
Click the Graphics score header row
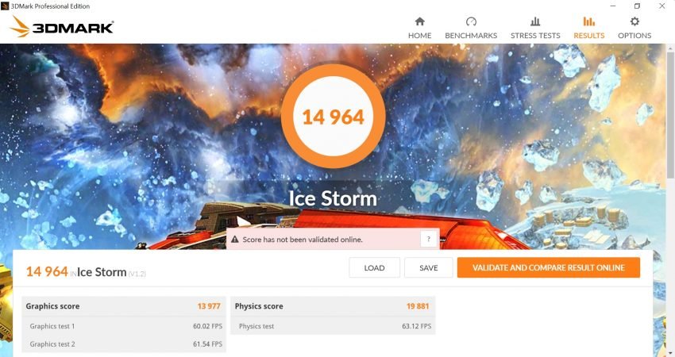(x=124, y=306)
